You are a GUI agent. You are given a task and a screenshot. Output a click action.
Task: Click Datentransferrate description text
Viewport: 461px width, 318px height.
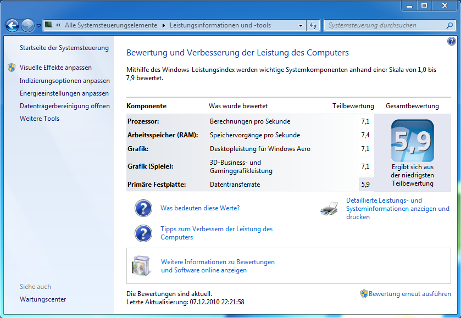point(235,185)
